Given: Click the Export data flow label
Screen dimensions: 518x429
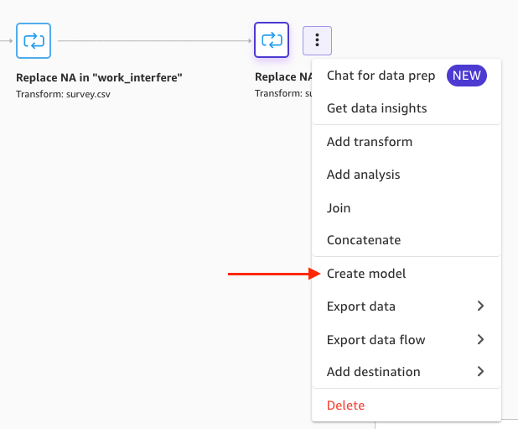Looking at the screenshot, I should pos(376,340).
